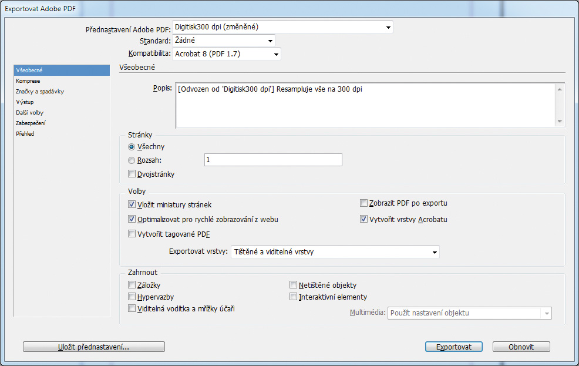Screen dimensions: 579x366
Task: Open the Exportovat vrstvy dropdown
Action: point(335,252)
